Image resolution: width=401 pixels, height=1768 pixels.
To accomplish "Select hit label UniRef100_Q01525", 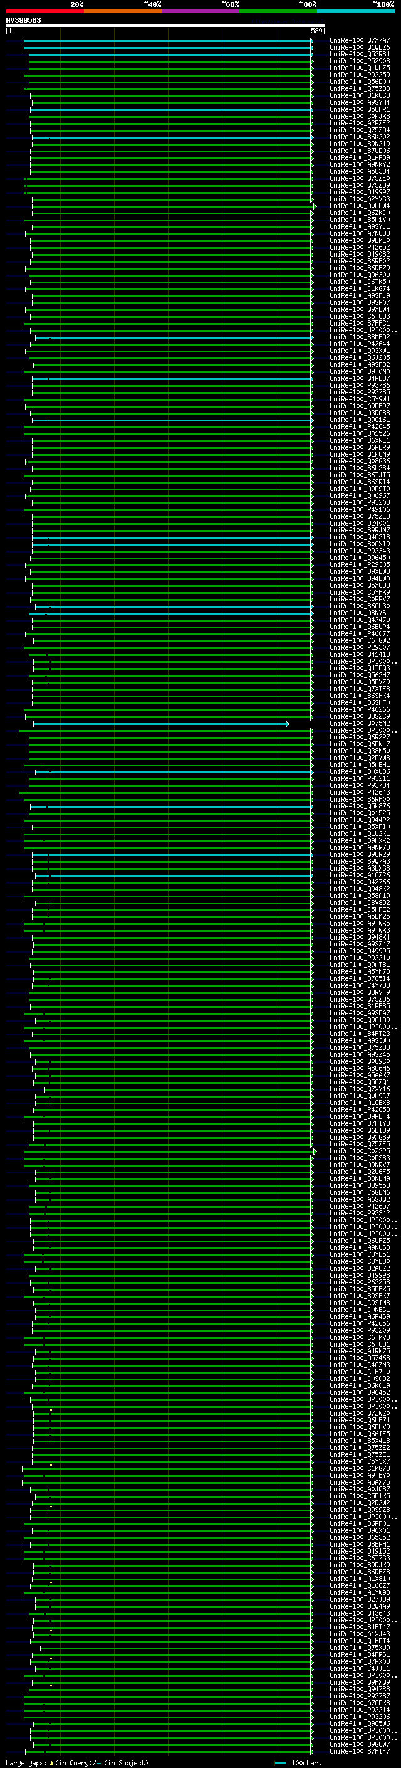I will pos(359,813).
